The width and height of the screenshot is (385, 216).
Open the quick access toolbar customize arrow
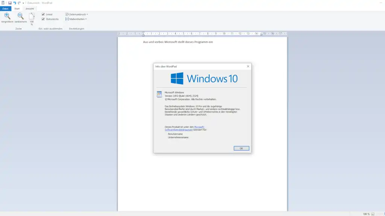(x=23, y=3)
